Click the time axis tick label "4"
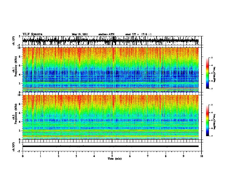This screenshot has width=227, height=175. pos(94,156)
